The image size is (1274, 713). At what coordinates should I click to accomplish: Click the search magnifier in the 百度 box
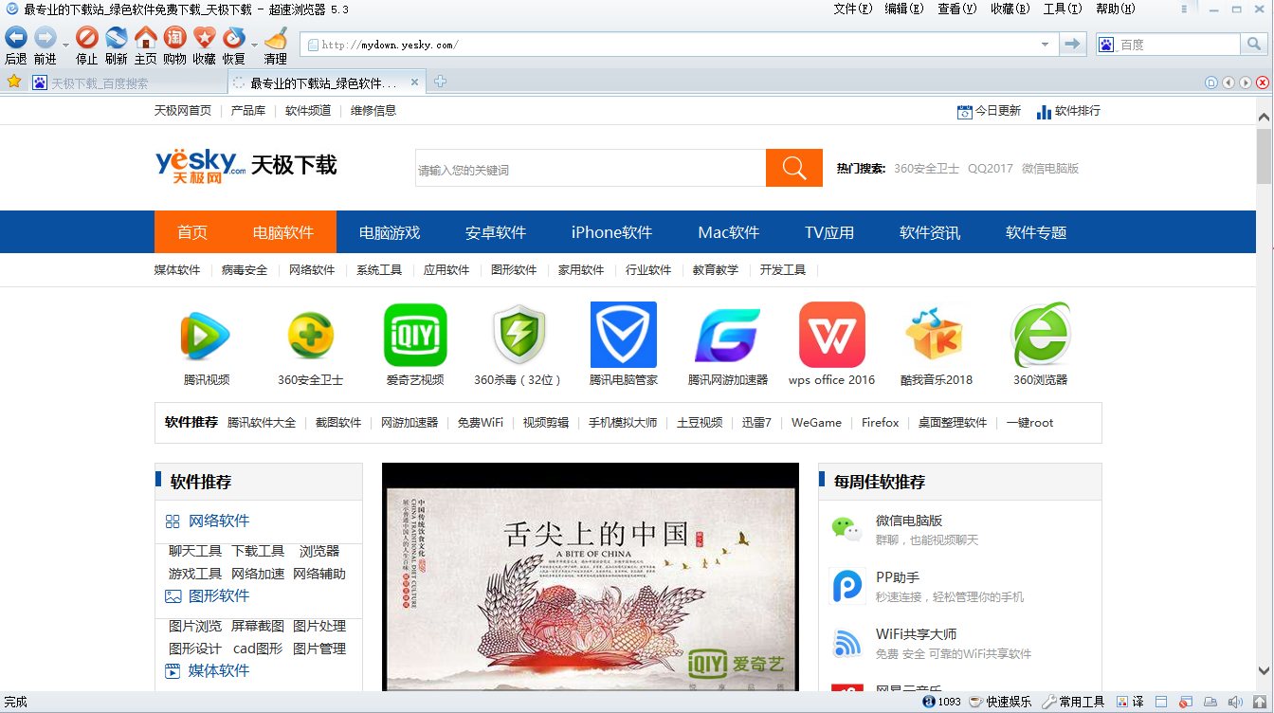coord(1253,44)
